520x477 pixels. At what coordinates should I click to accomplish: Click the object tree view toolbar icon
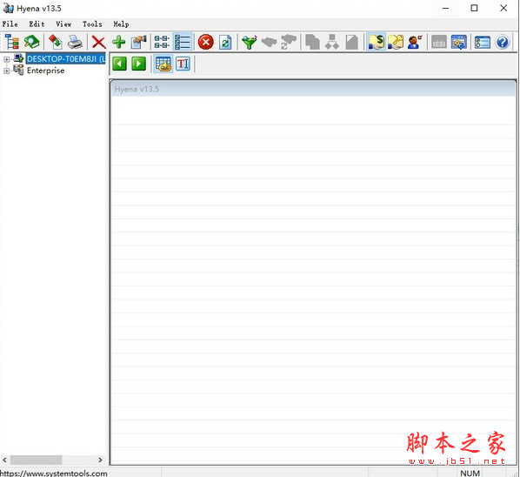(12, 42)
